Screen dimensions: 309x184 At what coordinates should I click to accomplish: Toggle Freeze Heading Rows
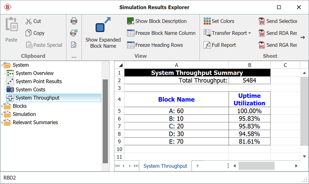pyautogui.click(x=155, y=45)
